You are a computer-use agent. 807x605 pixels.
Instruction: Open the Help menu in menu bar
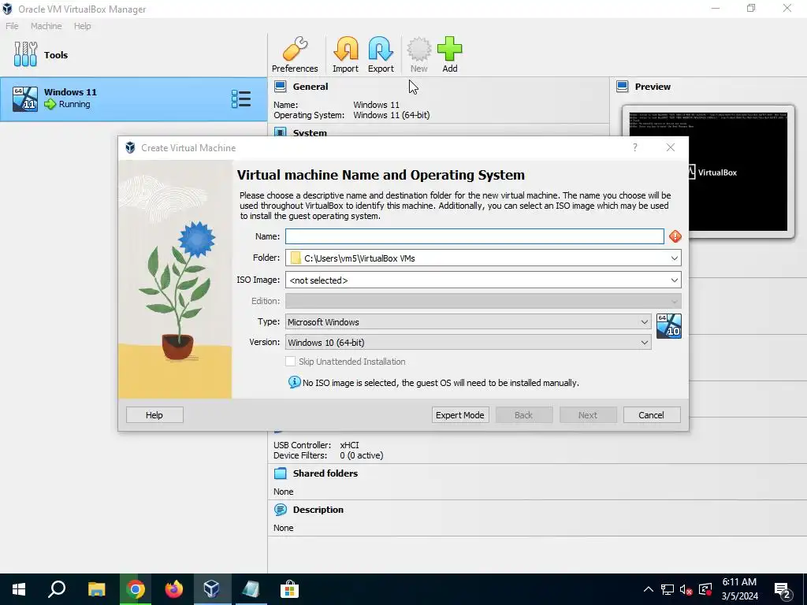(x=82, y=26)
